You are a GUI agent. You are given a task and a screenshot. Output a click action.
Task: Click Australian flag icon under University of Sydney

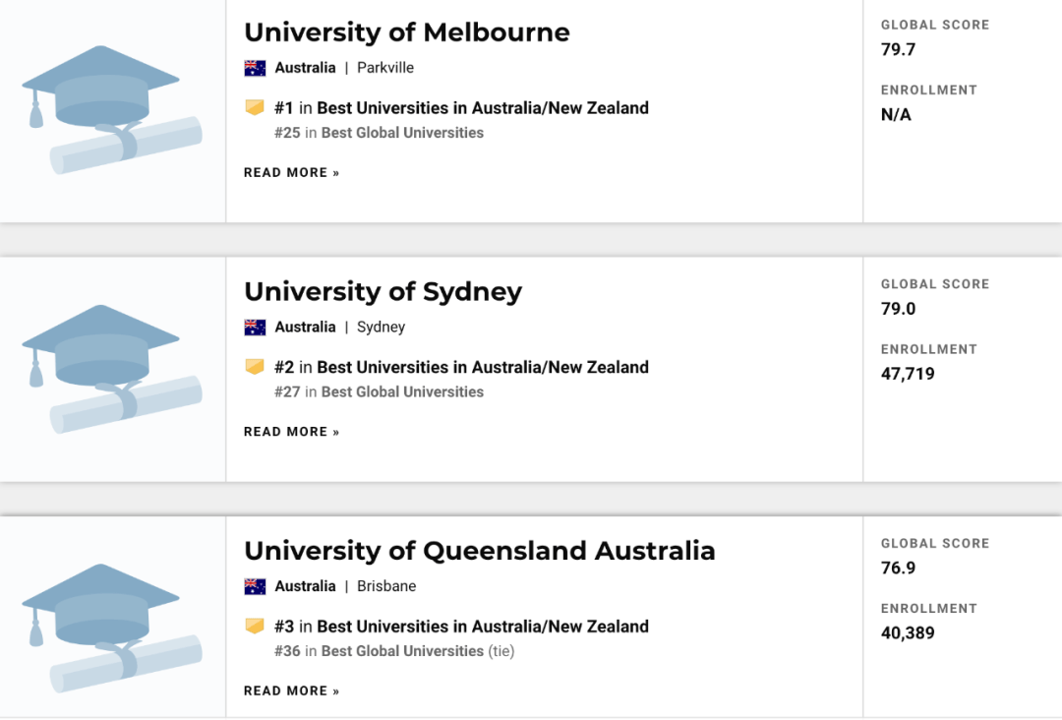(x=255, y=328)
